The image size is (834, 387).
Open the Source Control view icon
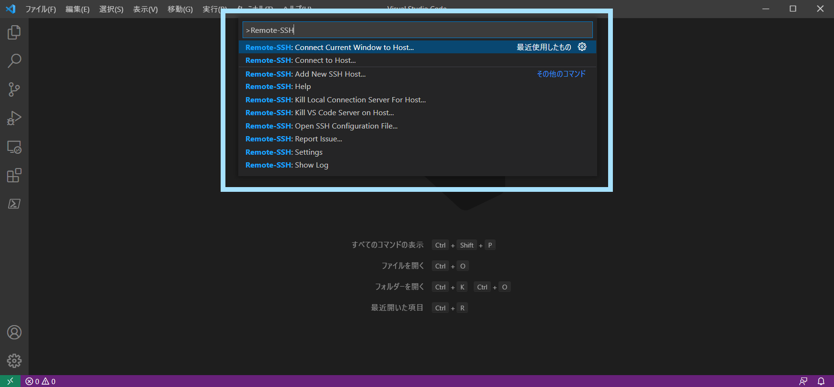14,89
